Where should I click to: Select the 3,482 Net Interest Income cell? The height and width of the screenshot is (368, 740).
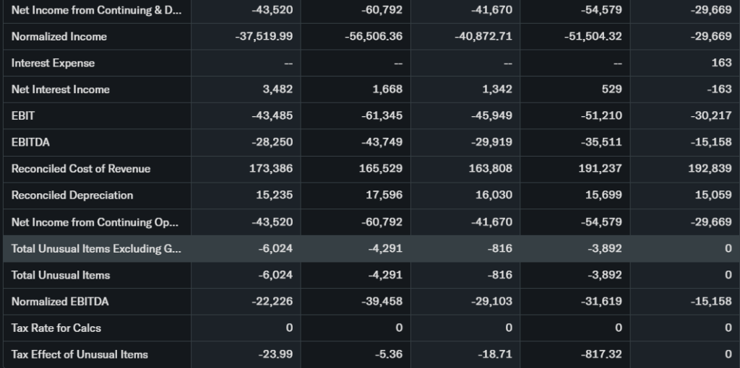(277, 89)
